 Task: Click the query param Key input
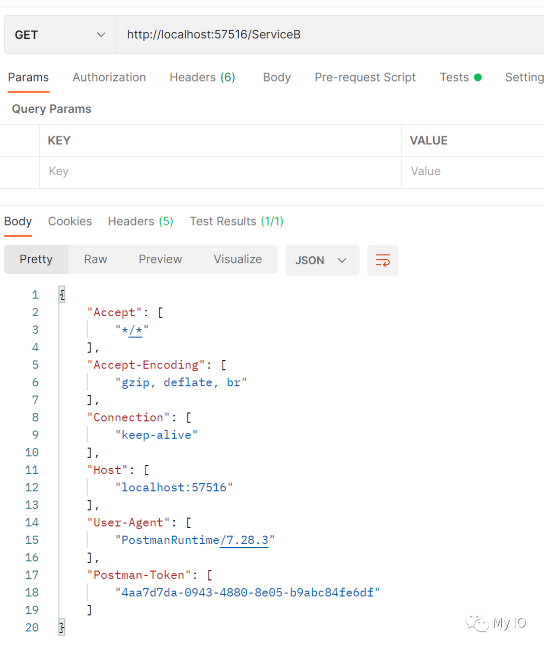pos(220,172)
